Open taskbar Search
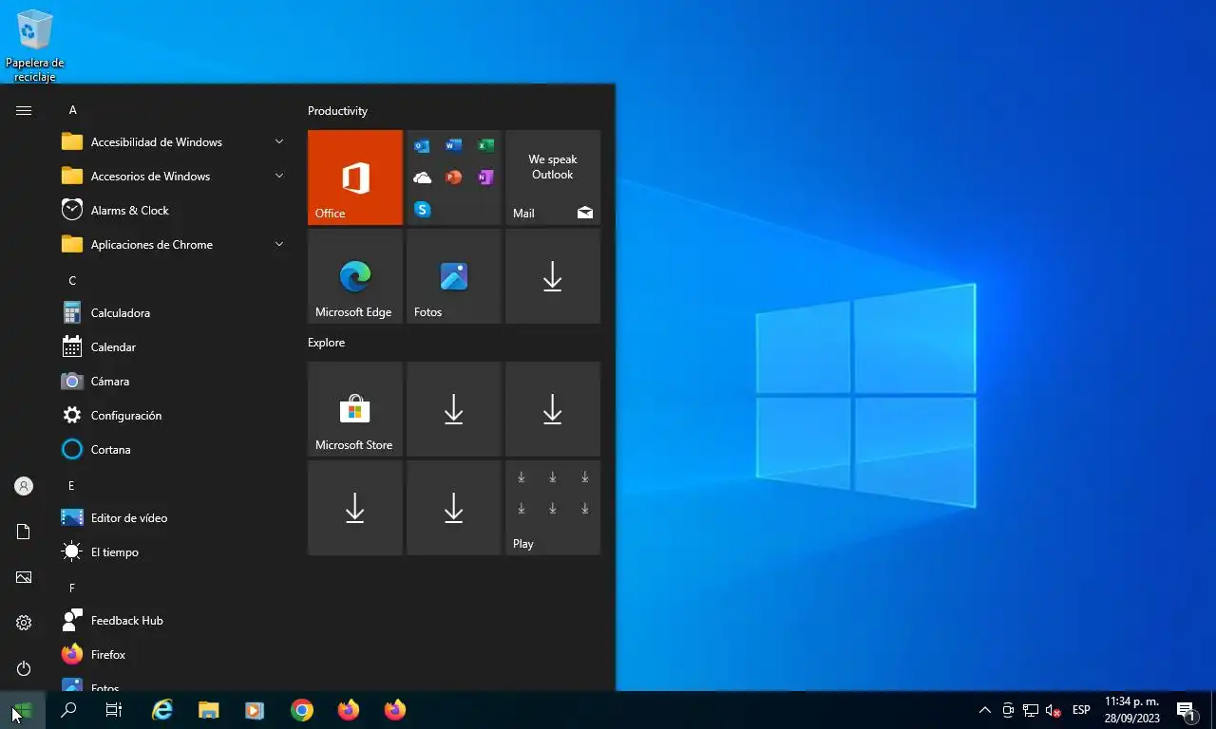 click(68, 710)
